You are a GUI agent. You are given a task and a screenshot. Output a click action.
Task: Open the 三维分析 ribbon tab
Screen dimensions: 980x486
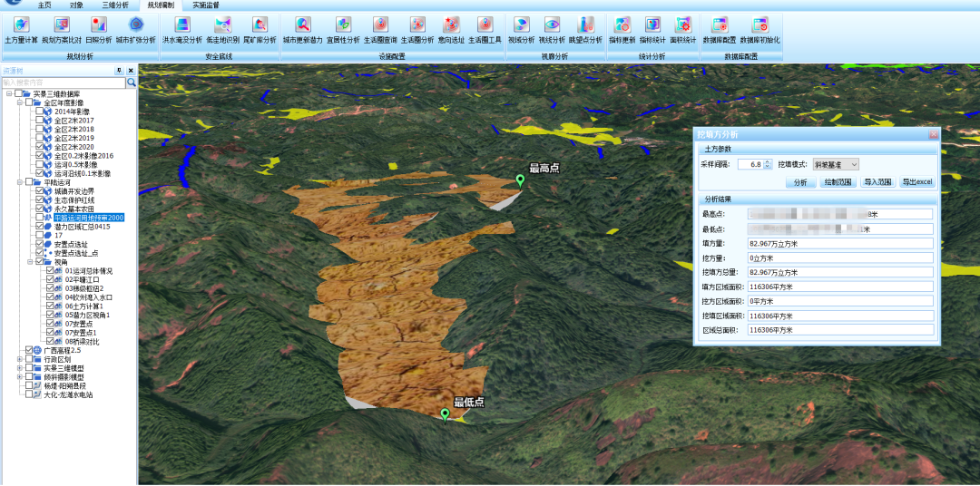click(x=115, y=5)
